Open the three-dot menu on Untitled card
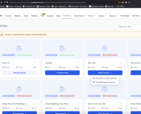 (78, 62)
